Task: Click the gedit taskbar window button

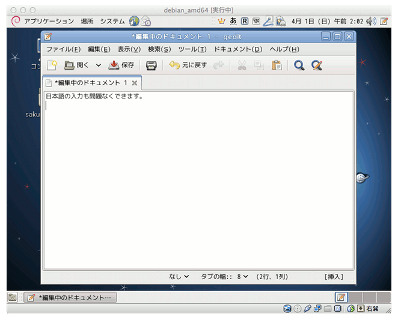Action: coord(70,297)
